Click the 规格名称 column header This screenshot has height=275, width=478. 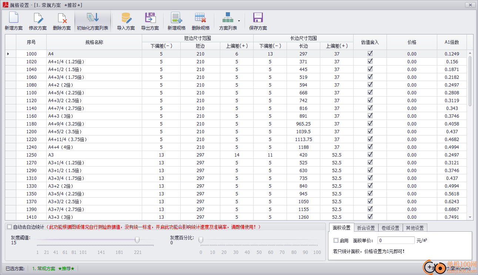[x=94, y=42]
